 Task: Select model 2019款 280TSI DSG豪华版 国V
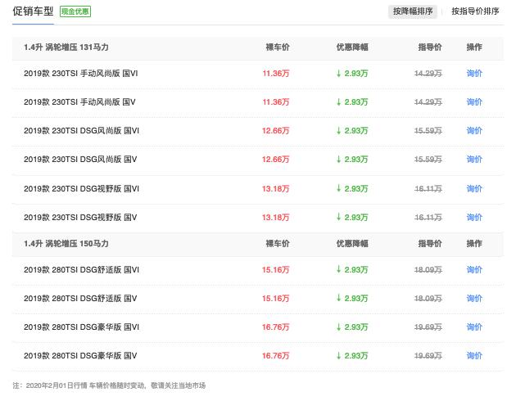pos(80,356)
